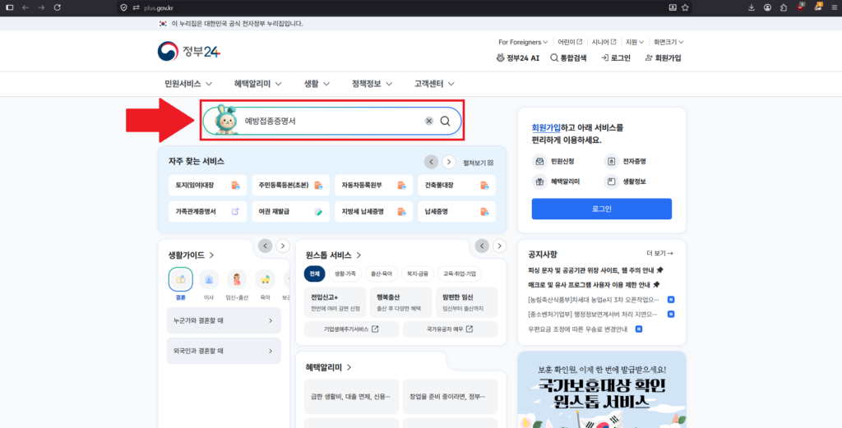Click 펼쳐보기 grid toggle
This screenshot has height=428, width=842.
pyautogui.click(x=479, y=163)
